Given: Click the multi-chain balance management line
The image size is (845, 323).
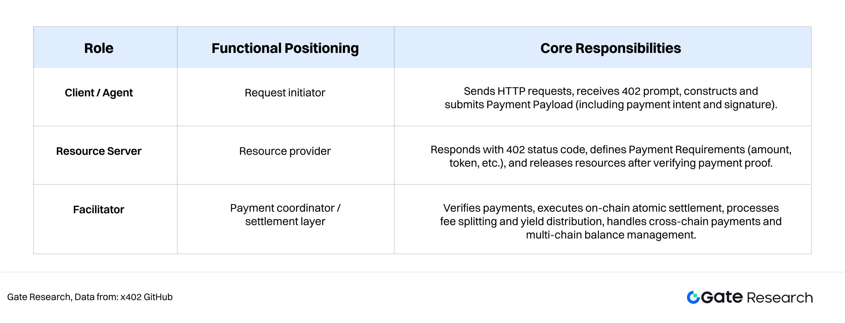Looking at the screenshot, I should point(610,235).
